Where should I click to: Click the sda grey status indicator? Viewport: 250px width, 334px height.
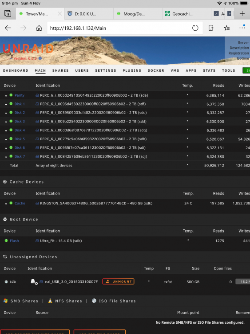pos(6,281)
